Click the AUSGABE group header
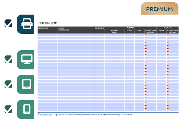 (x=130, y=28)
